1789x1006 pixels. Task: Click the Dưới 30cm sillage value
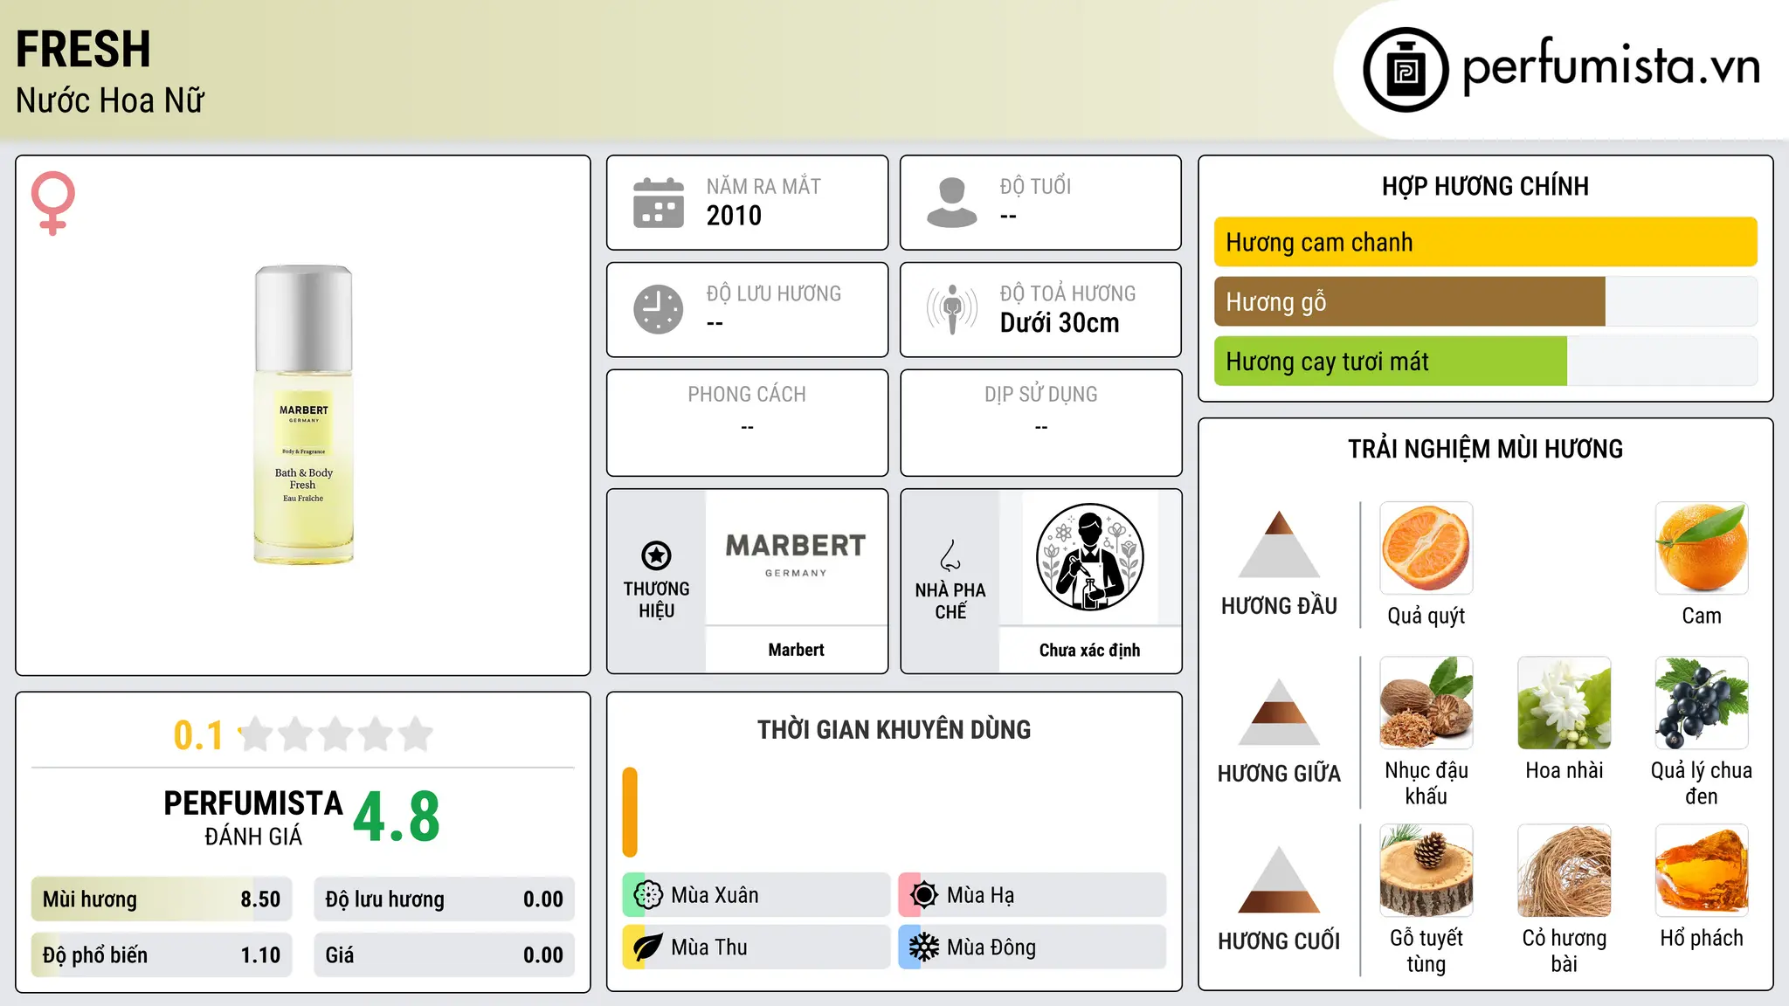click(x=1060, y=323)
